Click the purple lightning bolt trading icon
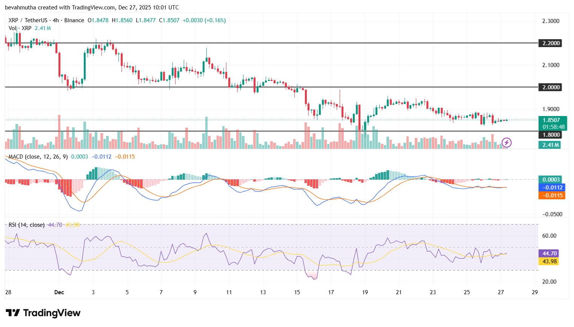 point(507,142)
